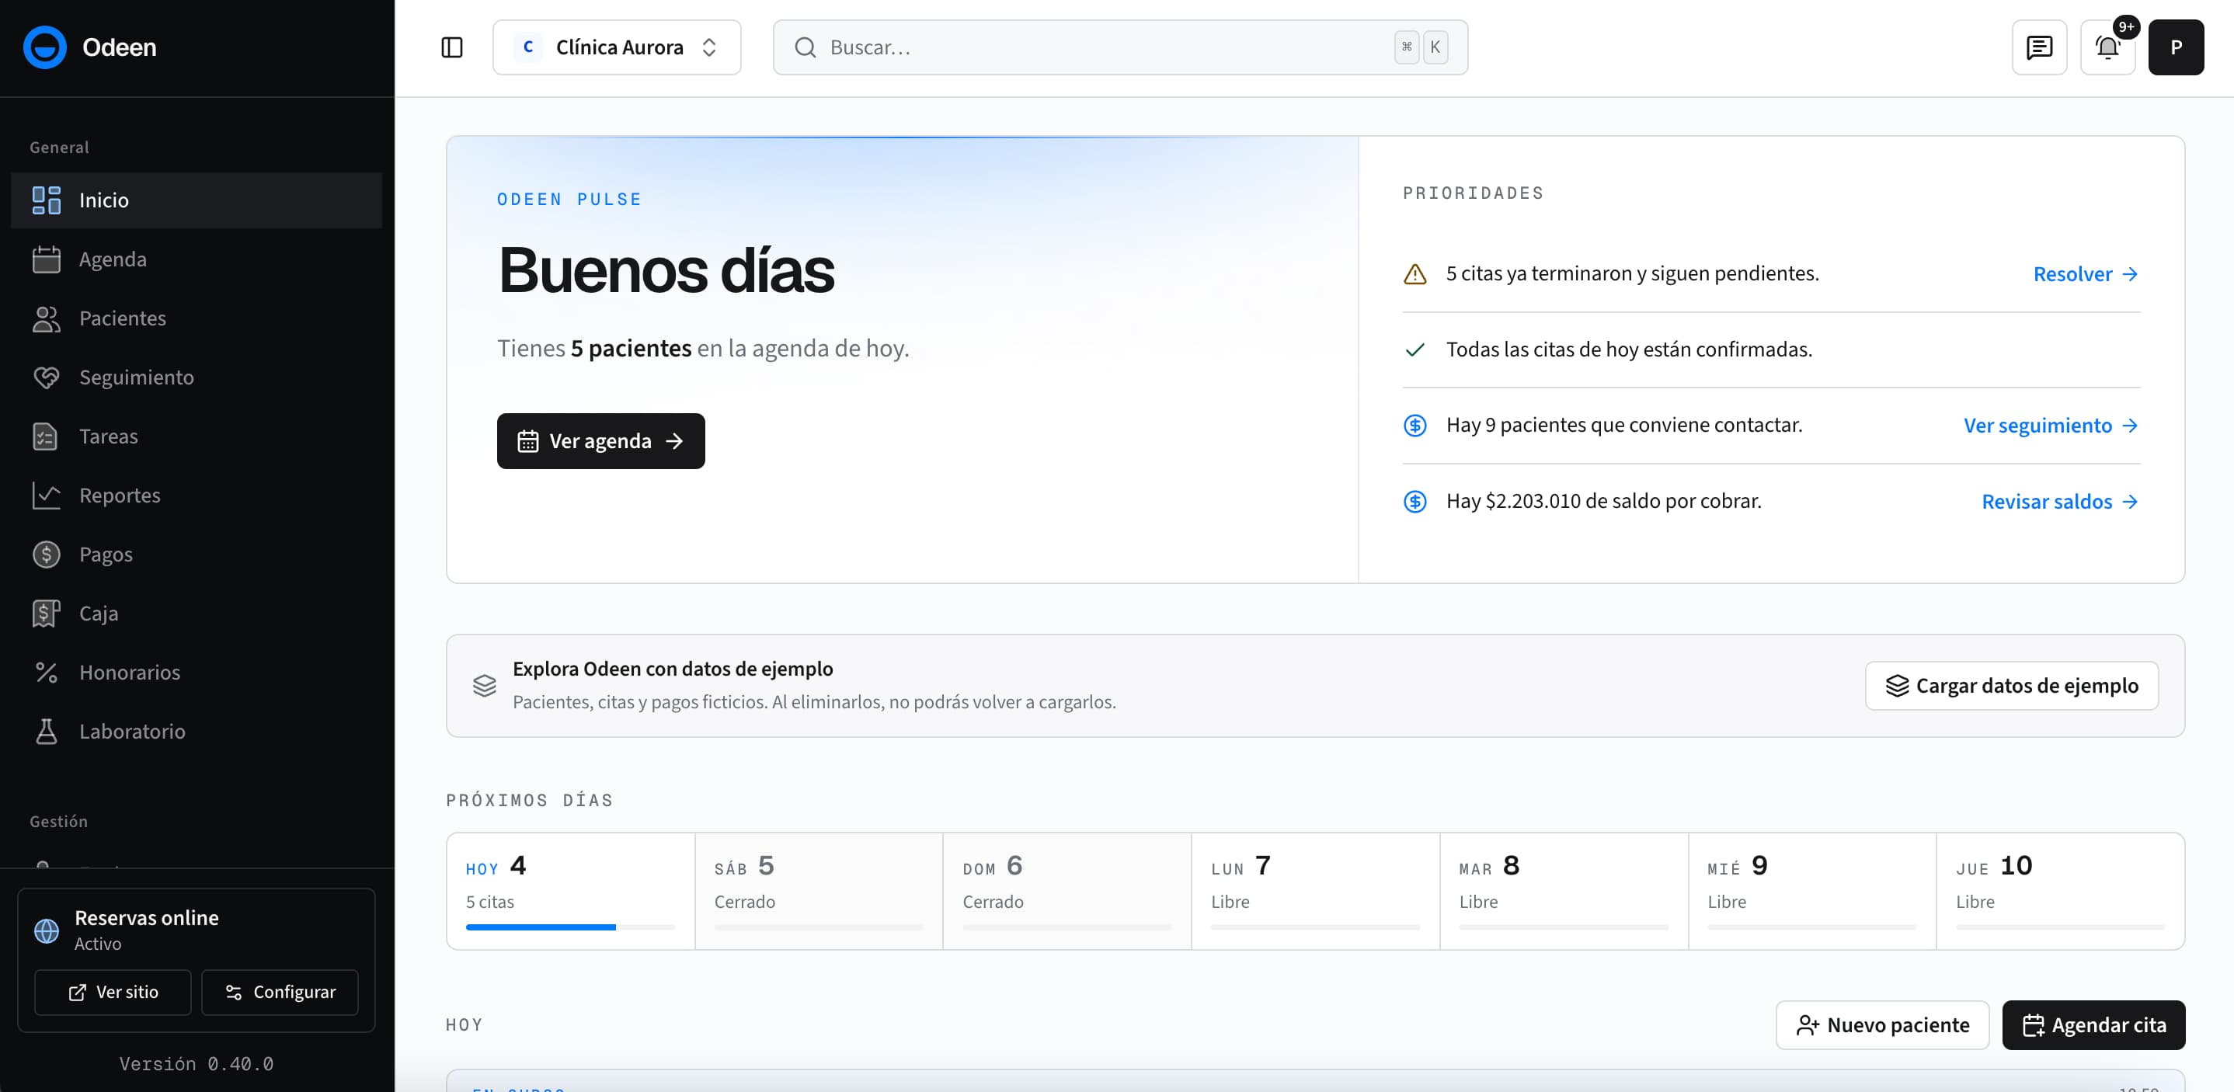Toggle the sidebar panel icon
This screenshot has height=1092, width=2234.
[x=452, y=47]
